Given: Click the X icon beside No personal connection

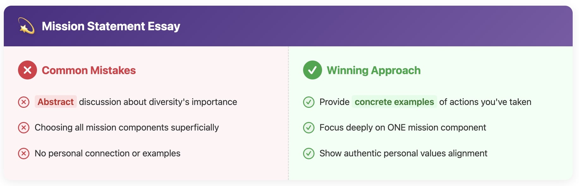Looking at the screenshot, I should coord(24,154).
